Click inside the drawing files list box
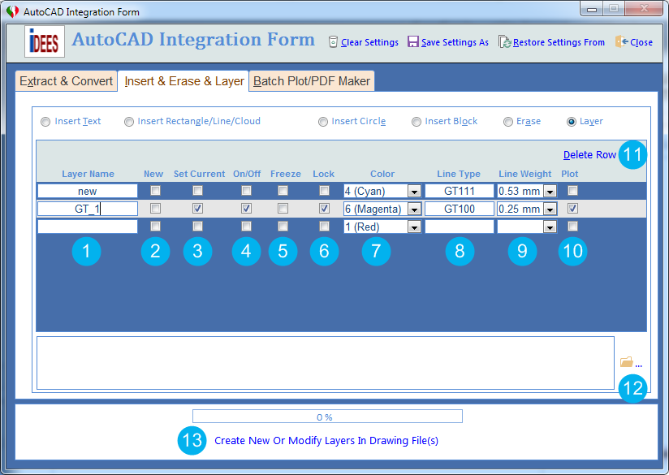The height and width of the screenshot is (475, 669). coord(326,363)
